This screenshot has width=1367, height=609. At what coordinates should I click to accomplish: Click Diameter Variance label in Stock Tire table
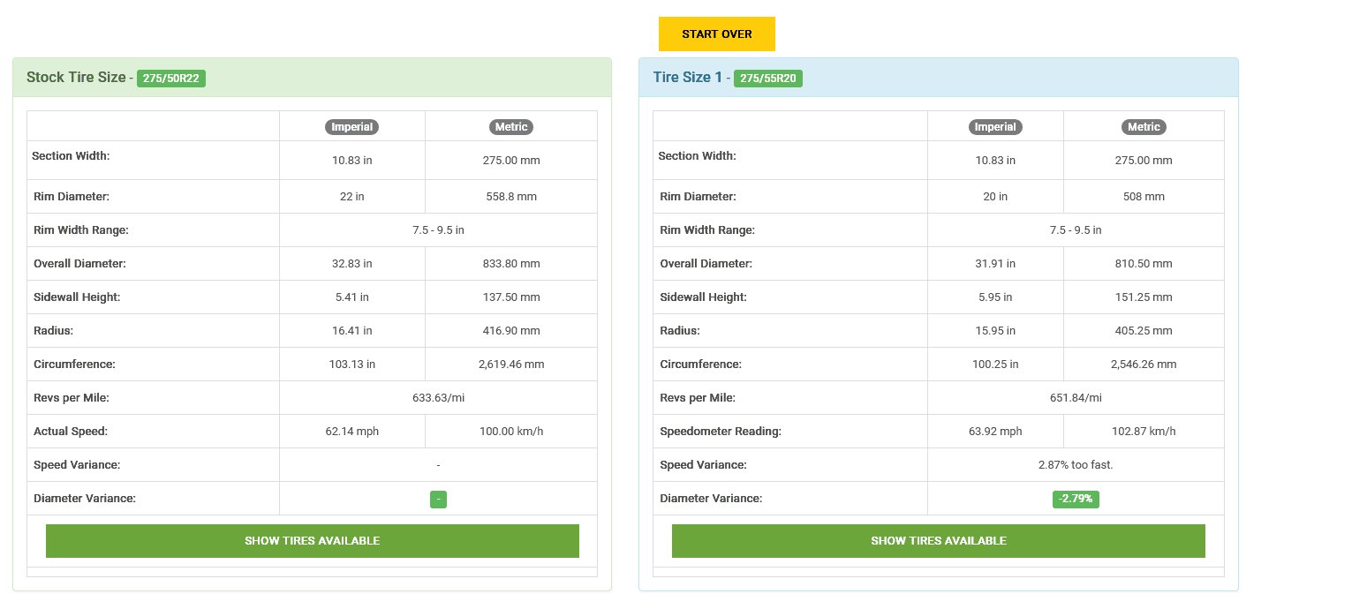85,499
